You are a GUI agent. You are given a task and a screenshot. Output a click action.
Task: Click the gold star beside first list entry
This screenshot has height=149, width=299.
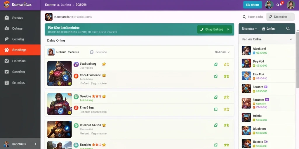[x=104, y=64]
